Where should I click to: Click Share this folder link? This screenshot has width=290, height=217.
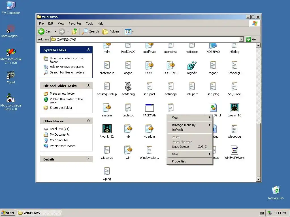[x=61, y=108]
